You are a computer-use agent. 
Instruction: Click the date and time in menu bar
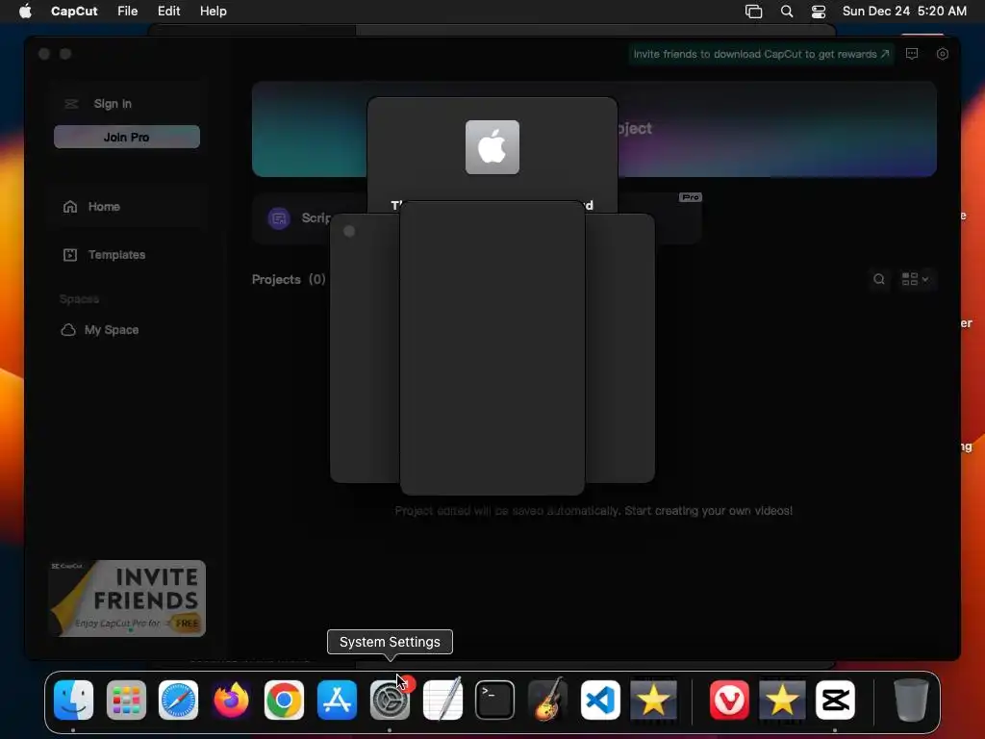click(904, 11)
